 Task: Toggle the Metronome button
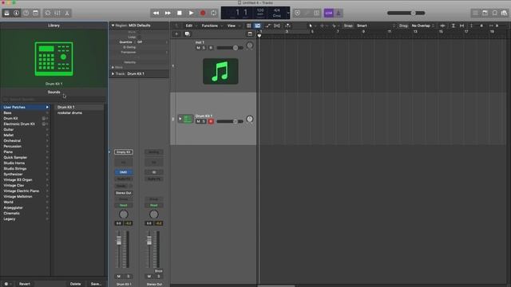click(x=339, y=13)
